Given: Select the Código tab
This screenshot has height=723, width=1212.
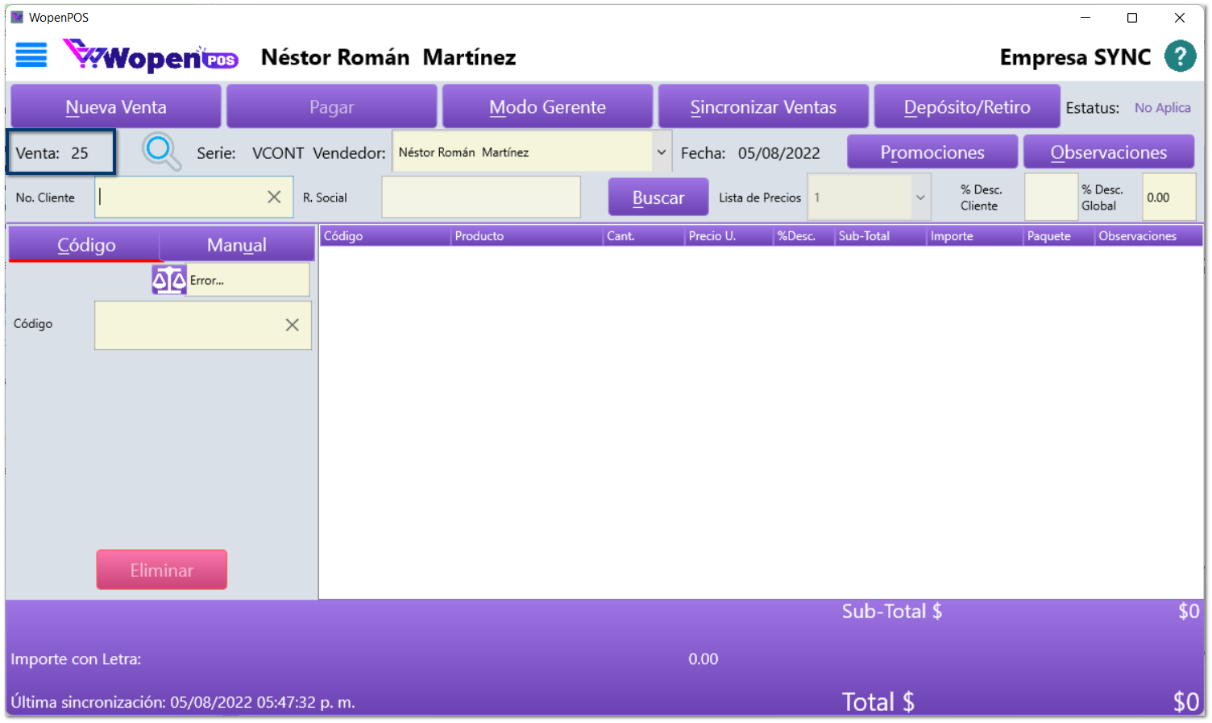Looking at the screenshot, I should pos(85,245).
